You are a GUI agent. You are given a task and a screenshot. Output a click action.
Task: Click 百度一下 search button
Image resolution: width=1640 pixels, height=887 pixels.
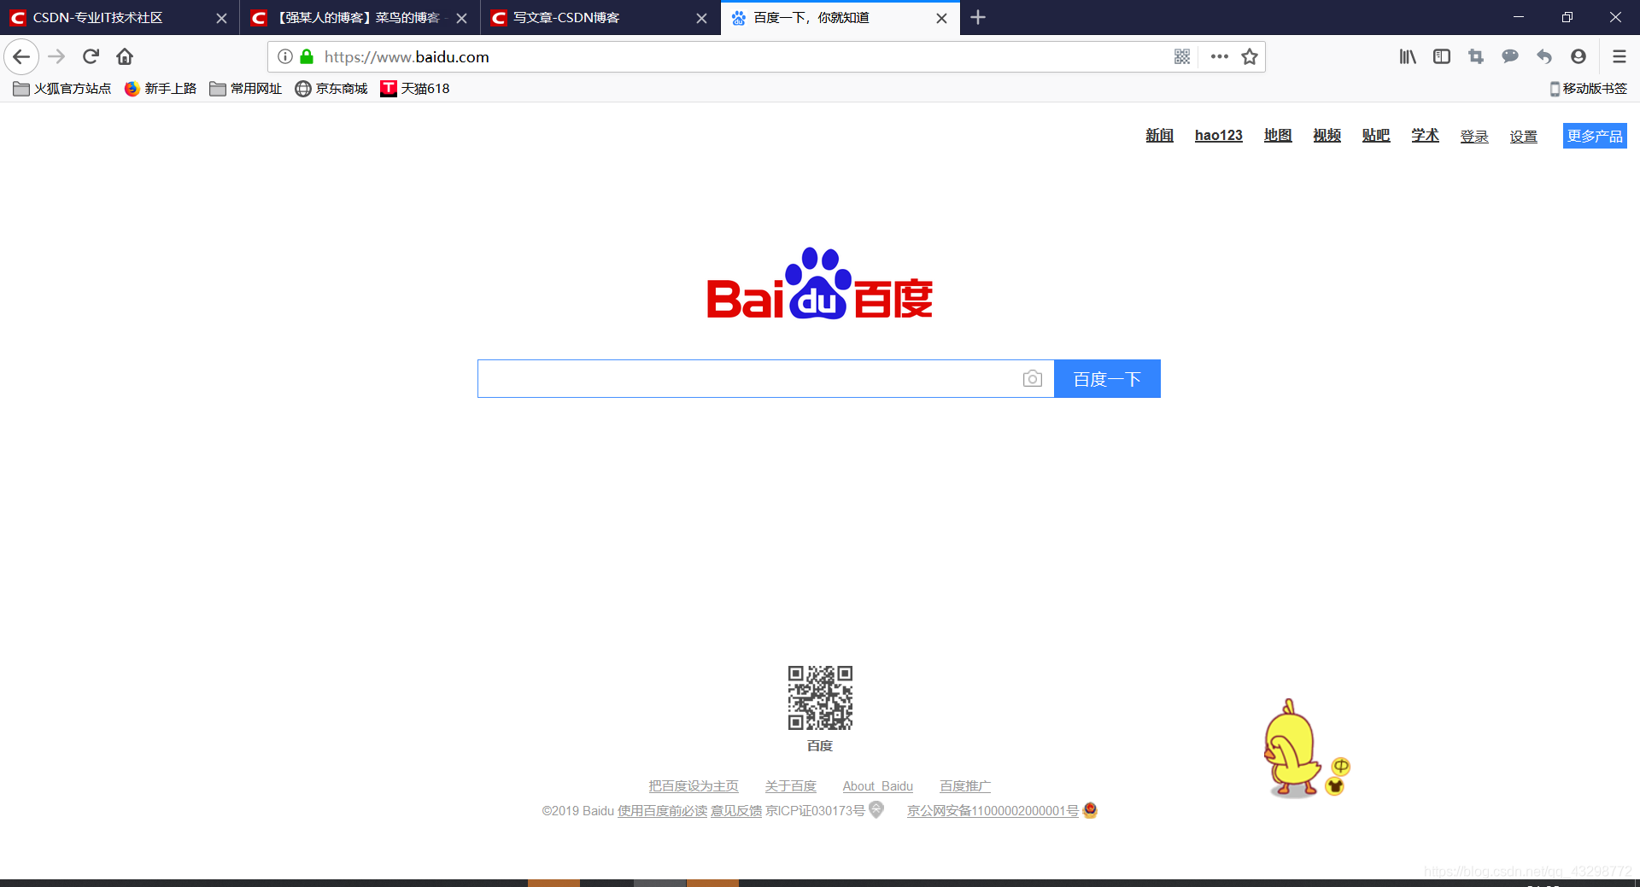click(1107, 378)
